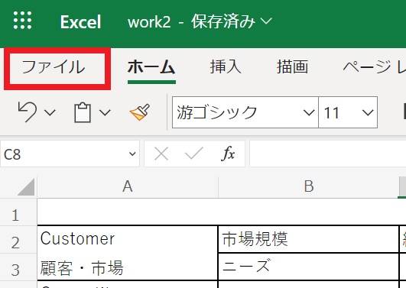Switch to the ホーム tab

tap(151, 67)
